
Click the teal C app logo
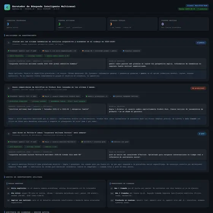tap(7, 7)
